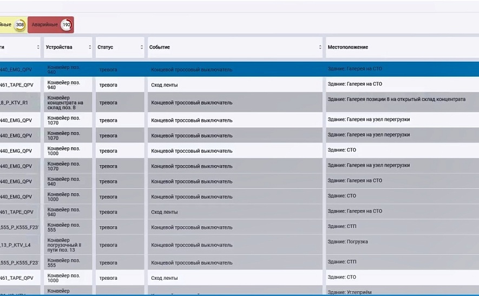Sort by Устройства column arrows
Image resolution: width=479 pixels, height=296 pixels.
click(90, 47)
